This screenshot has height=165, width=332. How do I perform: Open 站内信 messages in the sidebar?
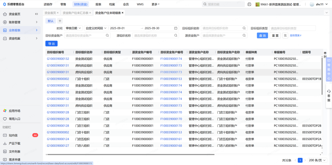tap(13, 135)
